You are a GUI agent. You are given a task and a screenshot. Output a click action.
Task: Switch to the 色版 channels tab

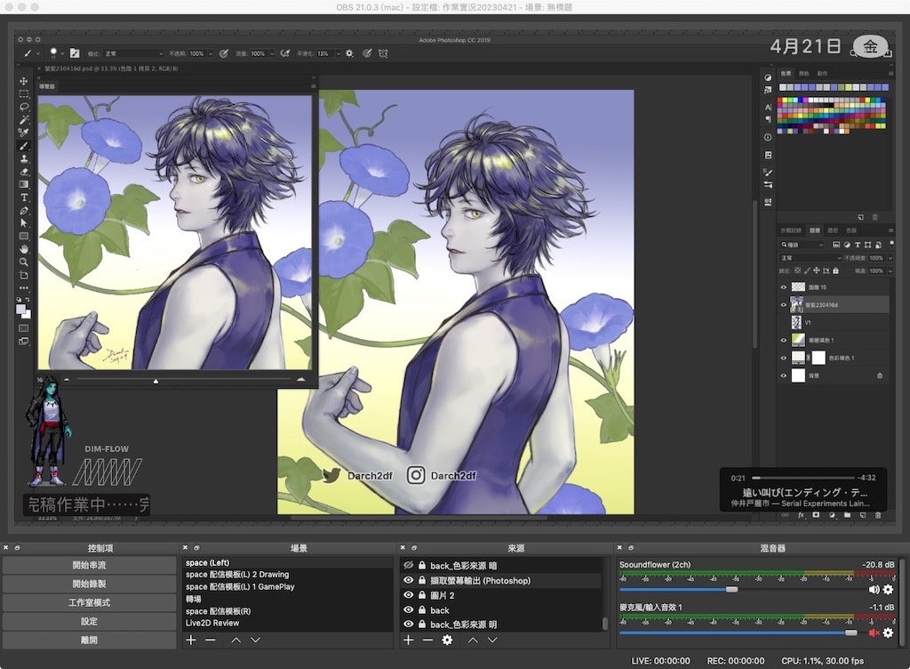[850, 230]
